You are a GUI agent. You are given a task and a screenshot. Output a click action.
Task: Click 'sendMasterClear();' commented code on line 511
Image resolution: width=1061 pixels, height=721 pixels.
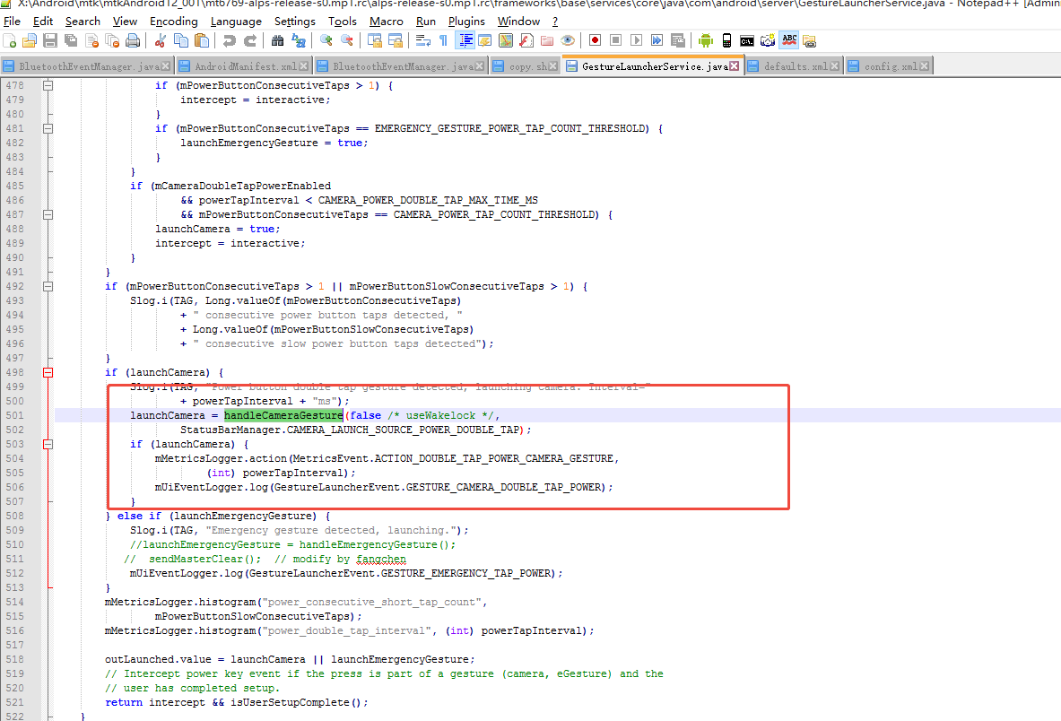coord(205,560)
